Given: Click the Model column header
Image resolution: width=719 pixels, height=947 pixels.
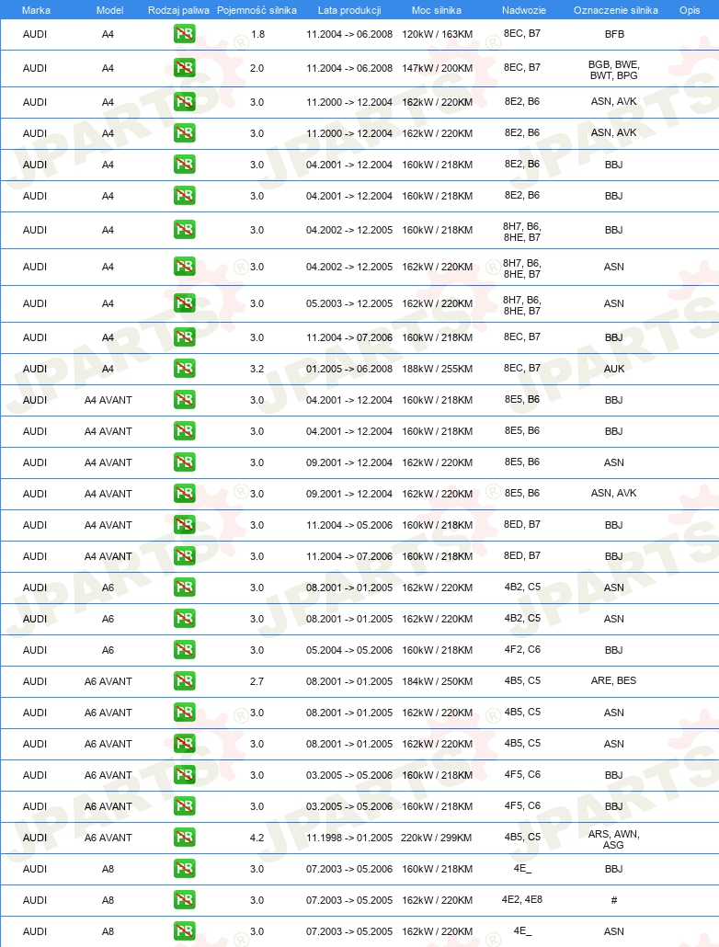Looking at the screenshot, I should [110, 10].
